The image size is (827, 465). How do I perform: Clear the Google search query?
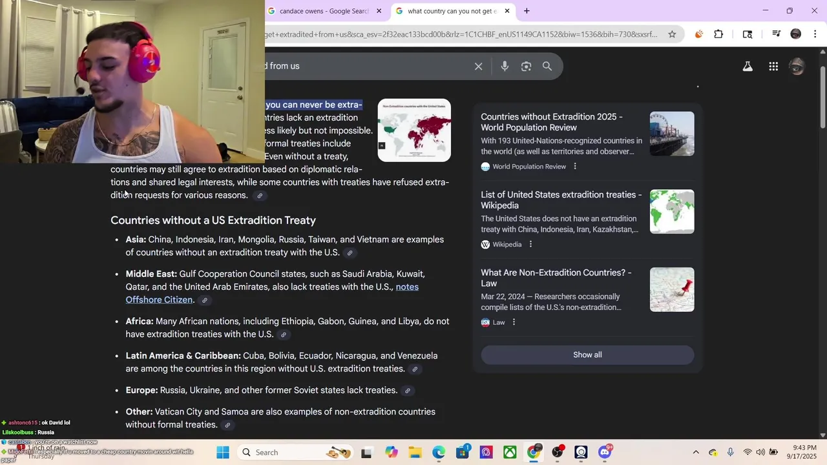pos(478,66)
